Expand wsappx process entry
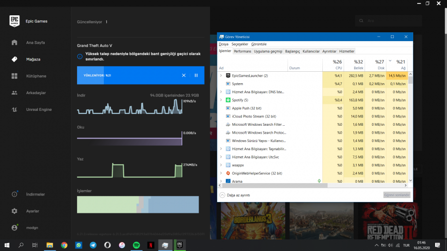Image resolution: width=447 pixels, height=251 pixels. coord(221,165)
